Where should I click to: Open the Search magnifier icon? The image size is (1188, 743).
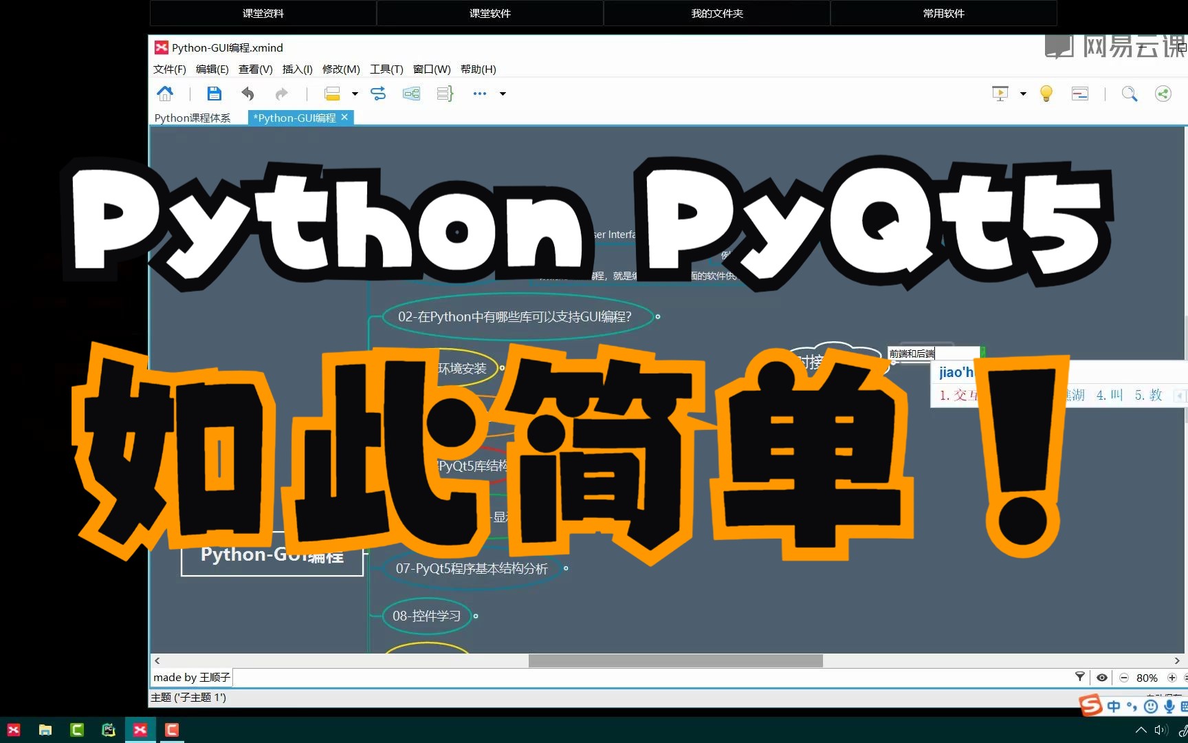coord(1130,94)
